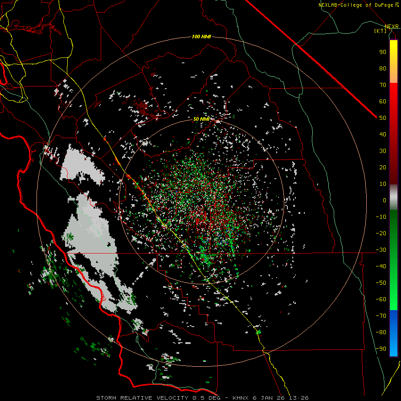Click the 50 NMI range ring label

[x=201, y=119]
